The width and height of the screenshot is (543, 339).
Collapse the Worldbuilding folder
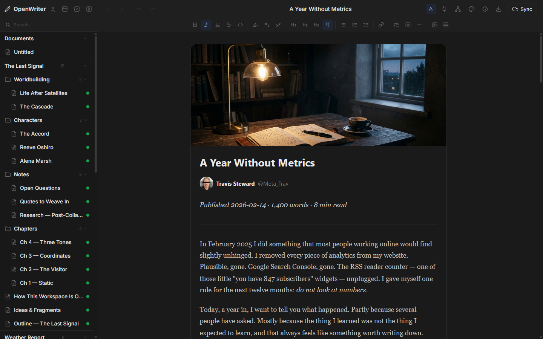click(85, 79)
